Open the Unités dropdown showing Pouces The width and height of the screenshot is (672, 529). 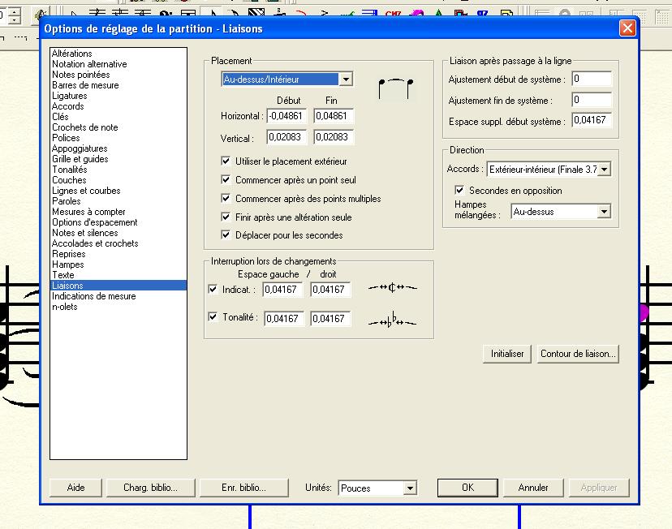coord(410,488)
